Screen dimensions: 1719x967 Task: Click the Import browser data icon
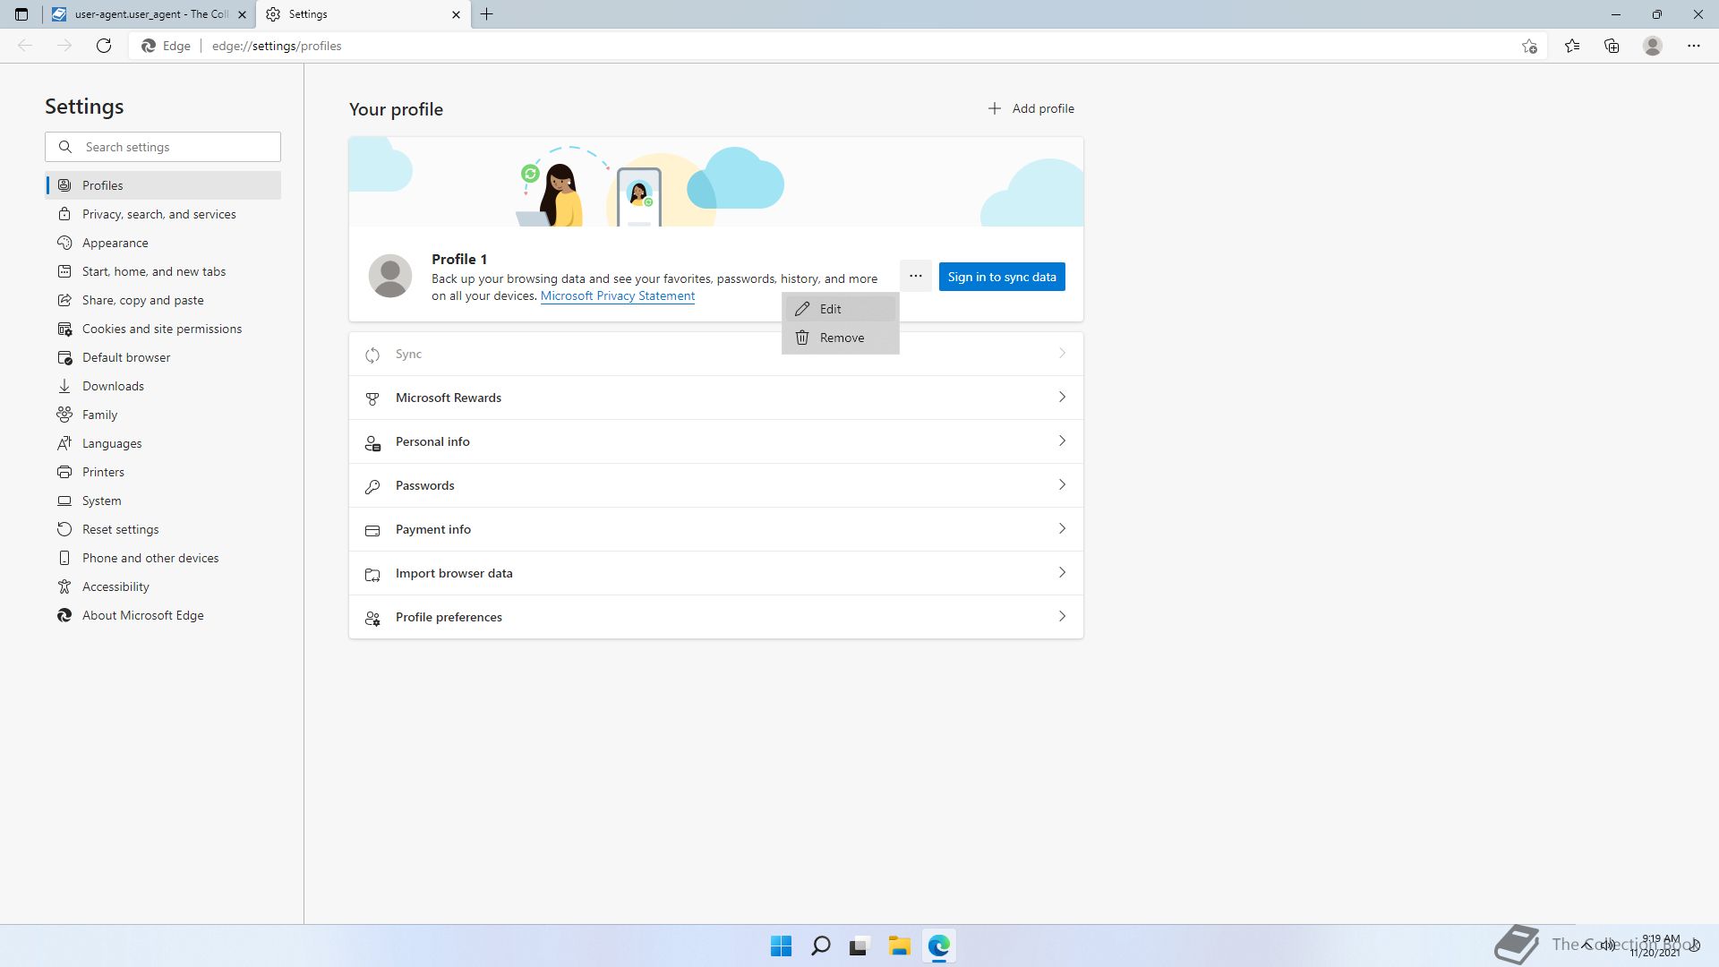[x=372, y=574]
